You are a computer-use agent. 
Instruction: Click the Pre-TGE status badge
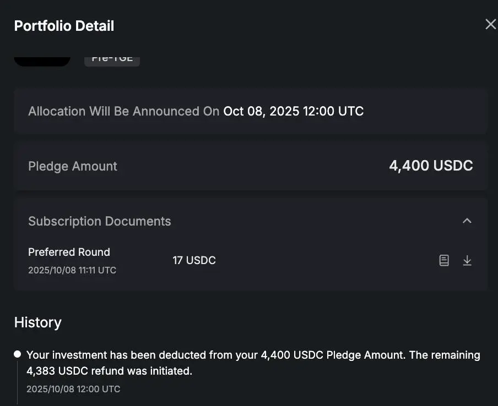(112, 59)
